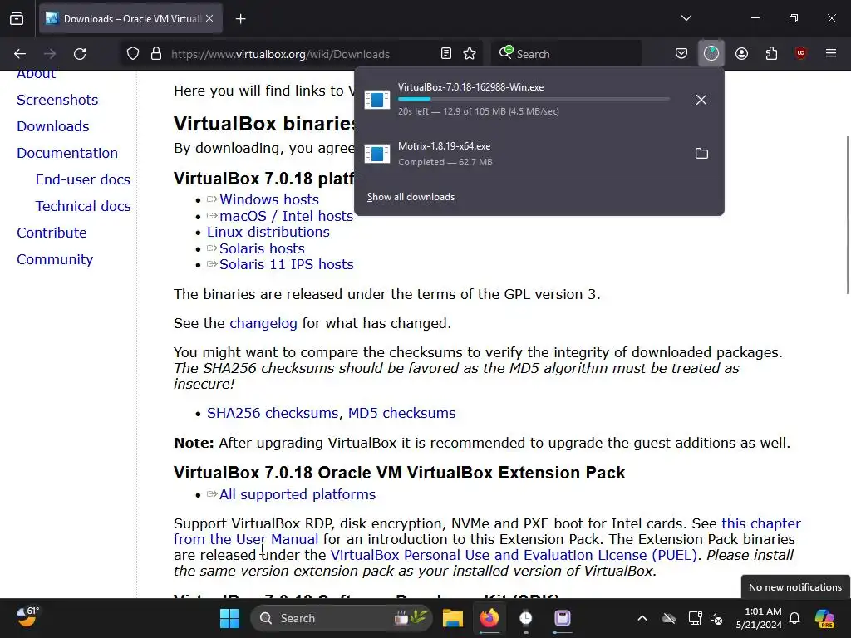The image size is (851, 638).
Task: Open the purple app taskbar icon
Action: click(563, 618)
